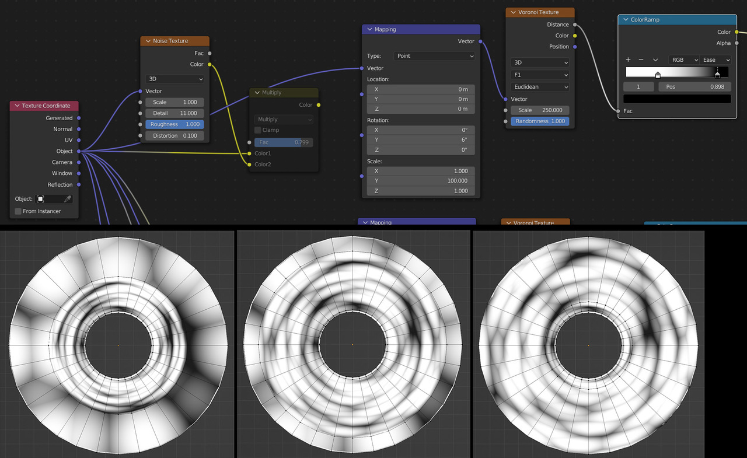This screenshot has width=747, height=458.
Task: Click the Color2 input socket
Action: [x=250, y=165]
